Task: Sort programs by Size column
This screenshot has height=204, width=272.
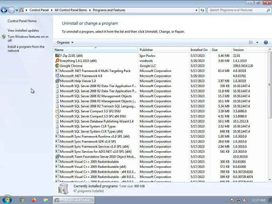Action: pos(221,50)
